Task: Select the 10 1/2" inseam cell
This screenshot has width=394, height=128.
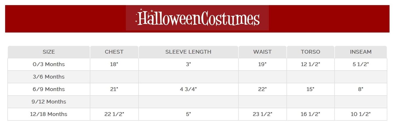Action: 361,114
